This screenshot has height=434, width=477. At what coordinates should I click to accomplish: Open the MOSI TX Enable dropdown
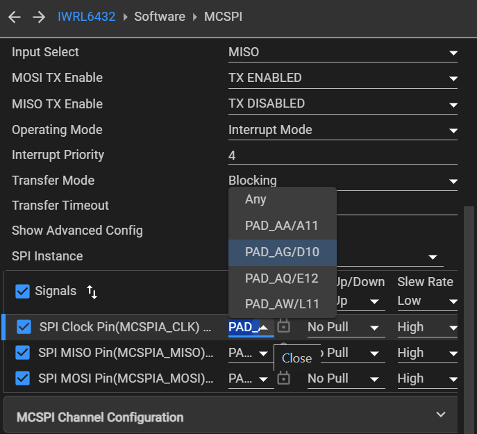(343, 78)
